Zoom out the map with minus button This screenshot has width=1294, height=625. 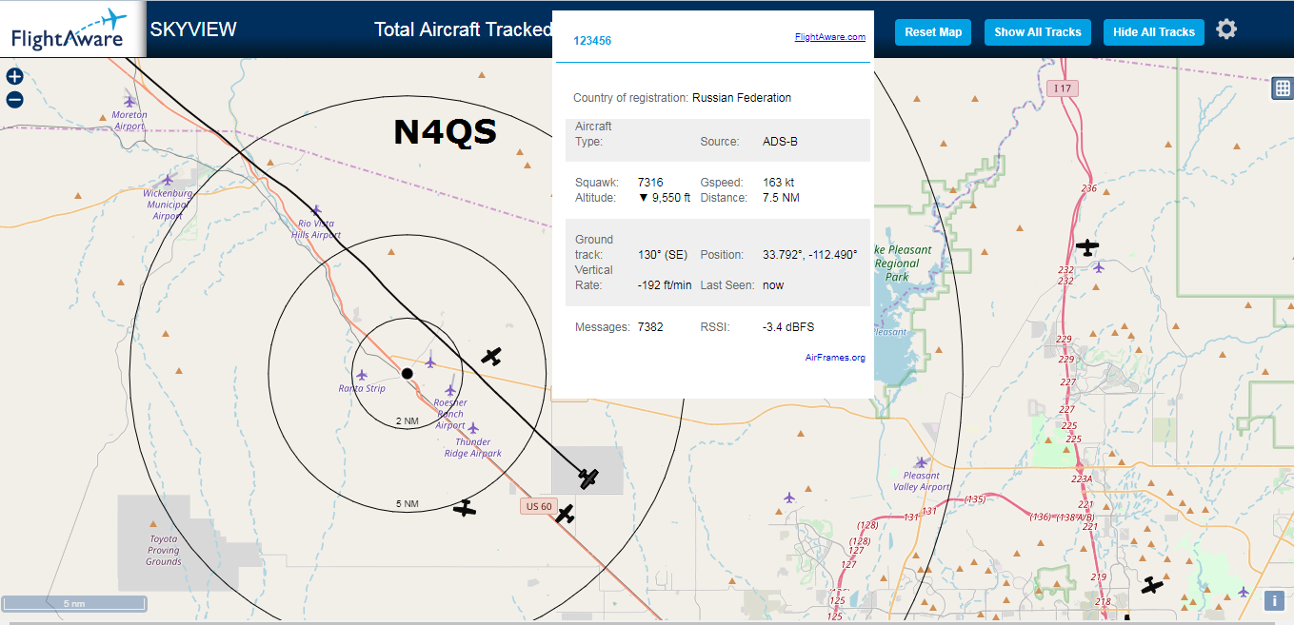click(14, 100)
